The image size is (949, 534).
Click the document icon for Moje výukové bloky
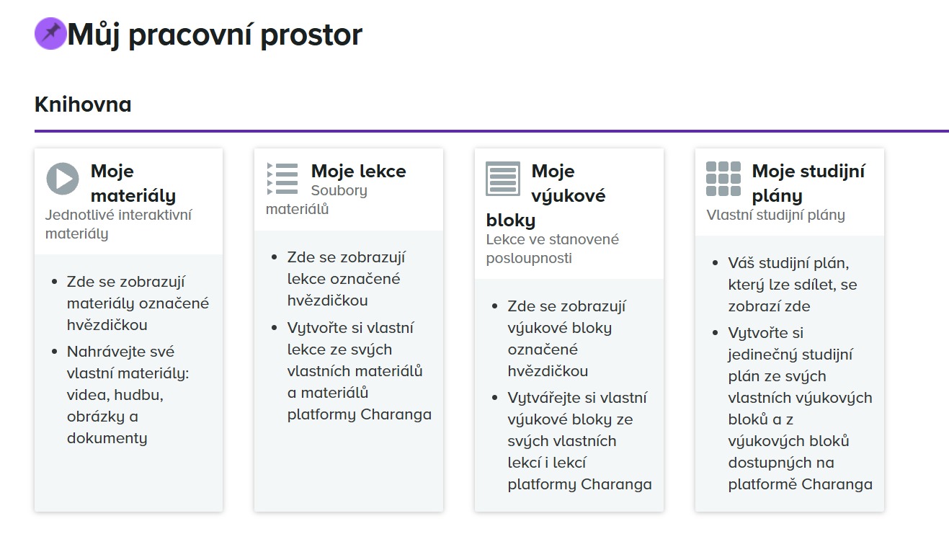tap(503, 179)
